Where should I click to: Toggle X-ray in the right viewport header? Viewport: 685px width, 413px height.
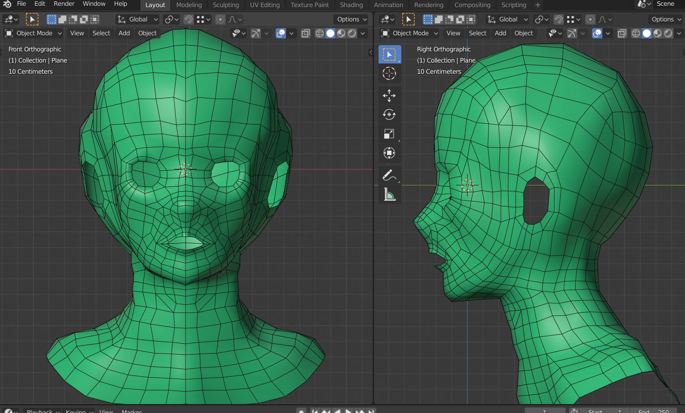[x=621, y=34]
